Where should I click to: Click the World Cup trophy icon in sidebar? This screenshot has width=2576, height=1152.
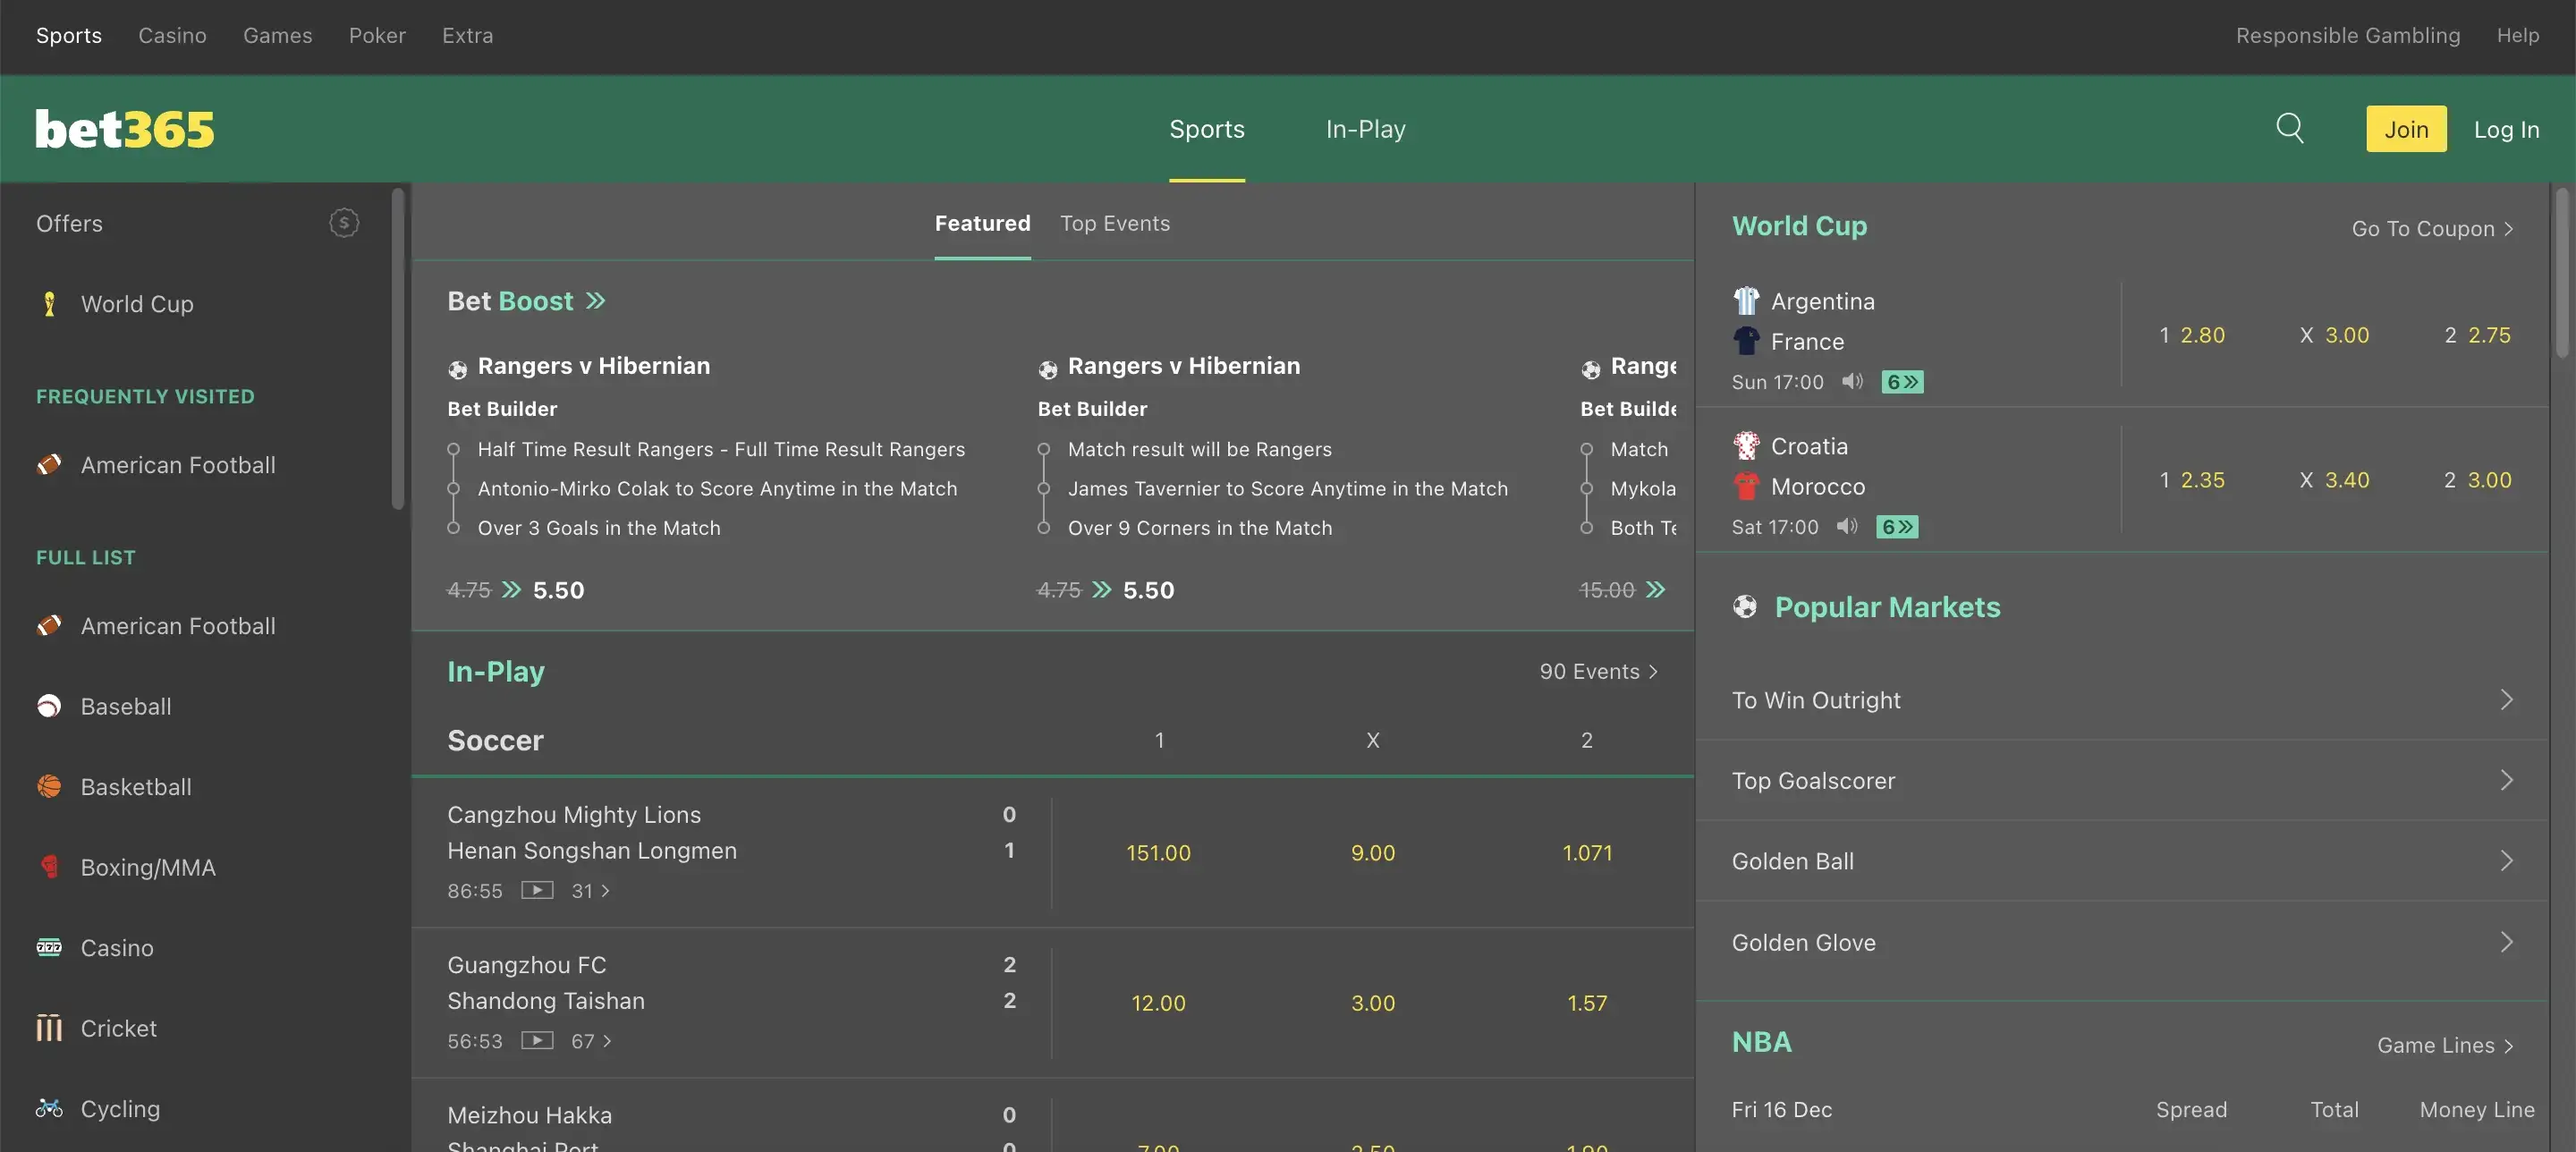[x=49, y=304]
